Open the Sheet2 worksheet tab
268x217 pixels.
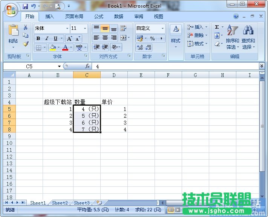tap(60, 203)
